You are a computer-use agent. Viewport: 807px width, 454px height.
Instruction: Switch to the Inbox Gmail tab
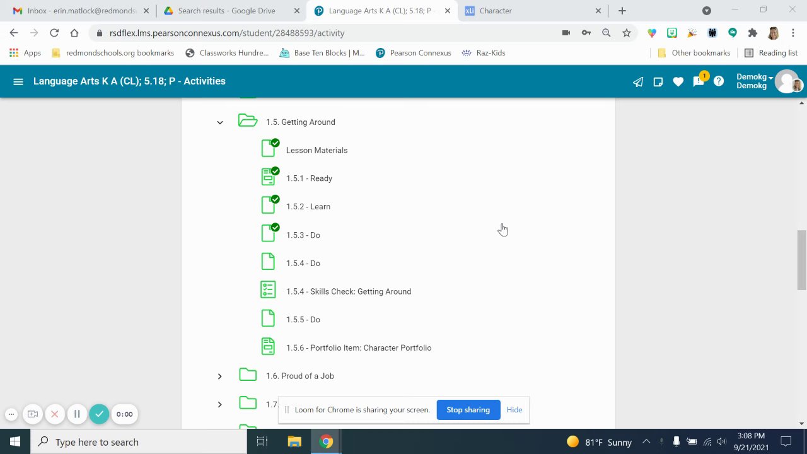(79, 11)
